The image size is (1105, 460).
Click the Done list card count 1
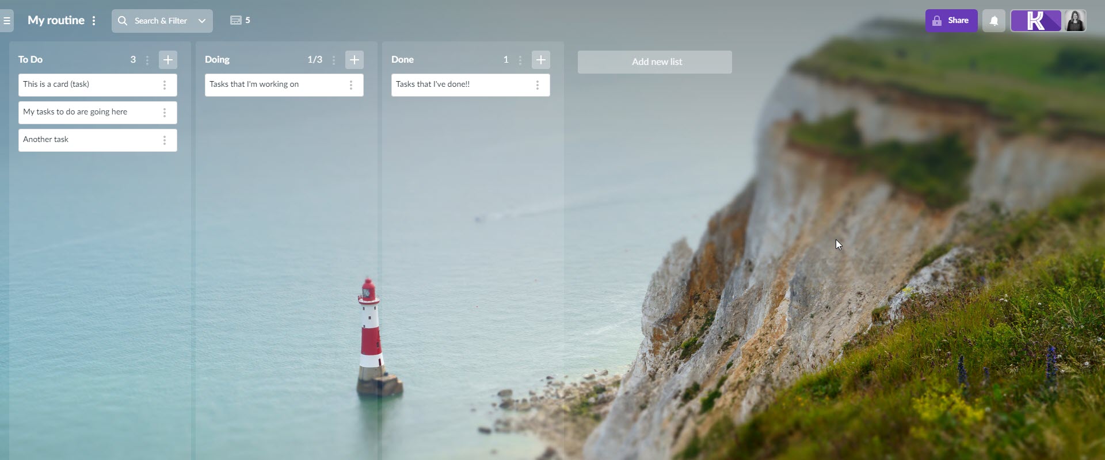pos(506,59)
